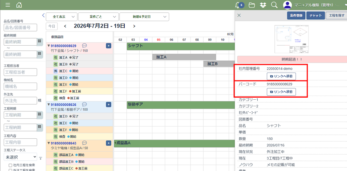Click the sort icon beside 工程ステータス

[40, 158]
